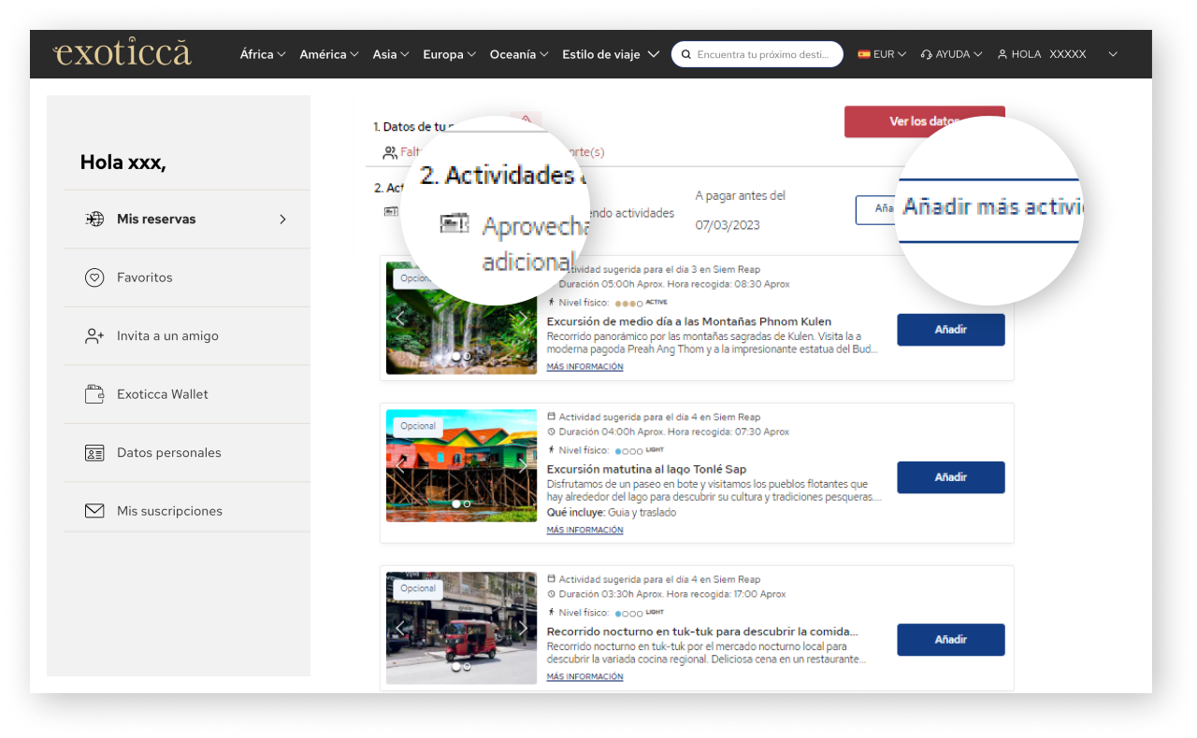Image resolution: width=1197 pixels, height=738 pixels.
Task: Click the Datos personales ID card icon
Action: (94, 453)
